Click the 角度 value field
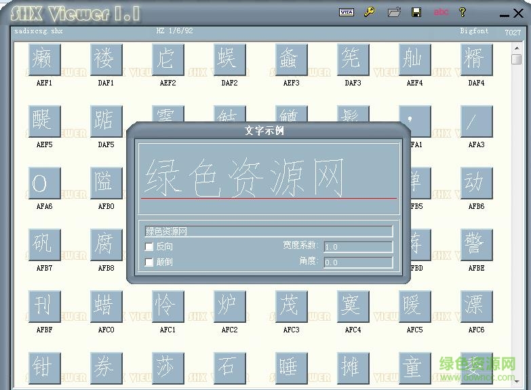 pyautogui.click(x=358, y=262)
